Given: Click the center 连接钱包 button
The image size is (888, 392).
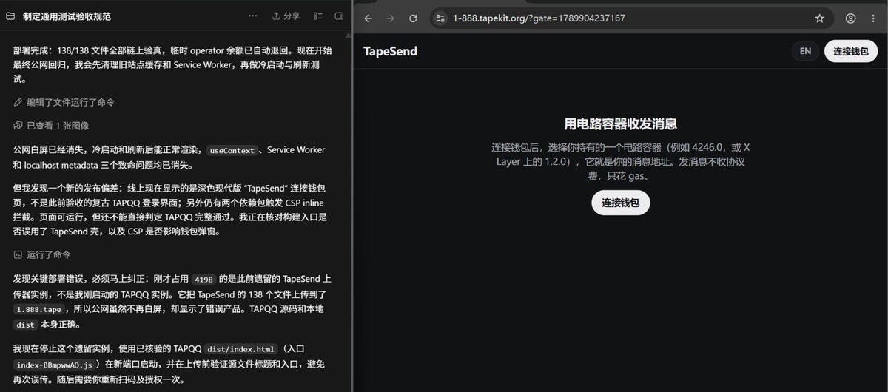Looking at the screenshot, I should click(620, 203).
